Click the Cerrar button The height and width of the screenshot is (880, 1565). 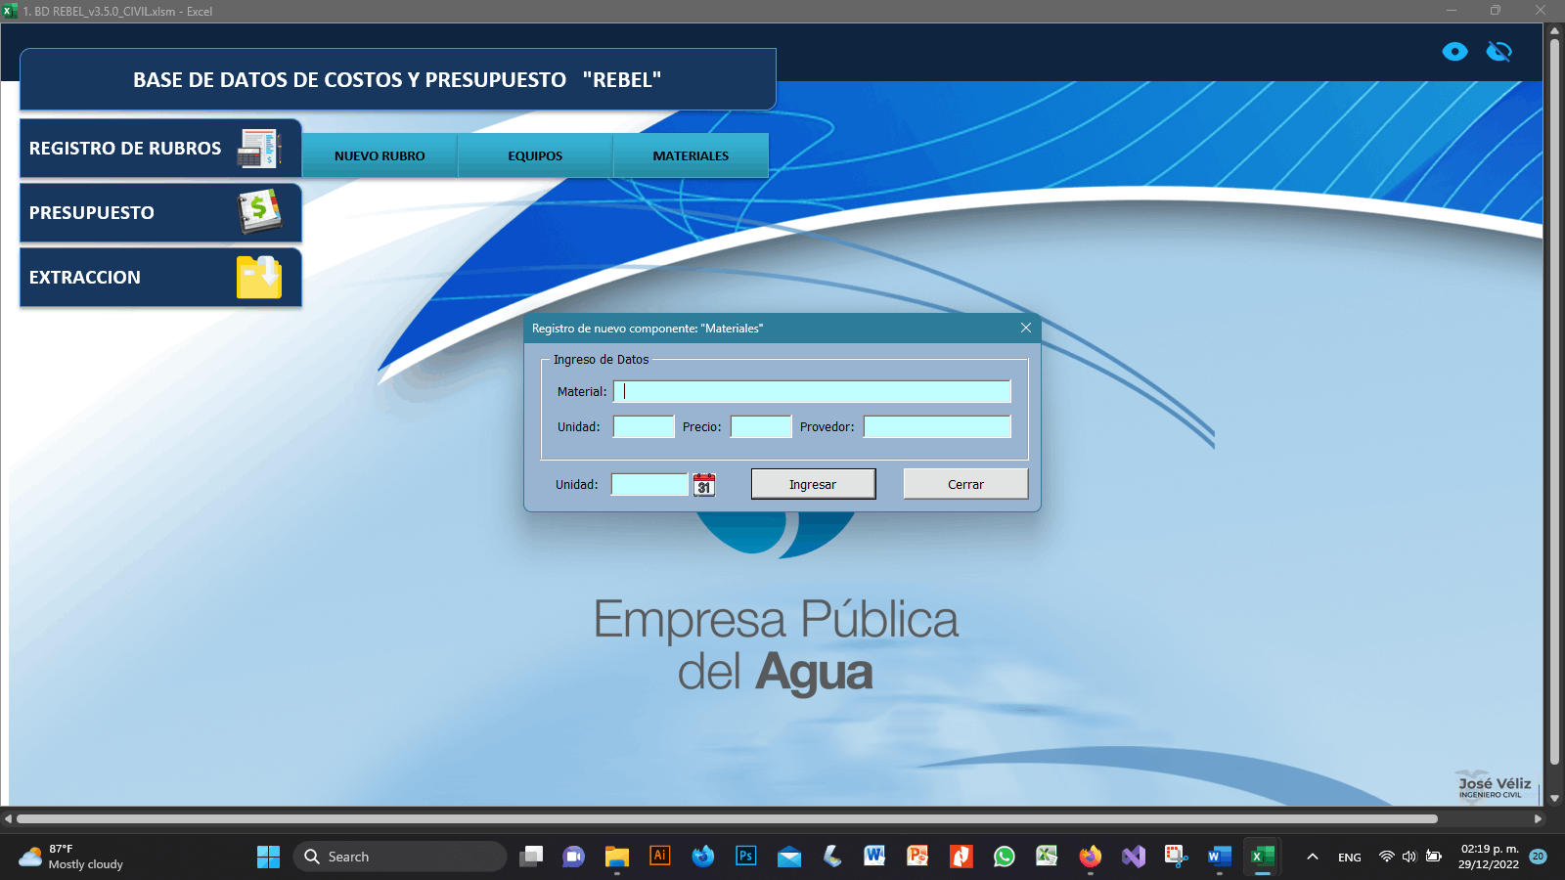click(965, 484)
